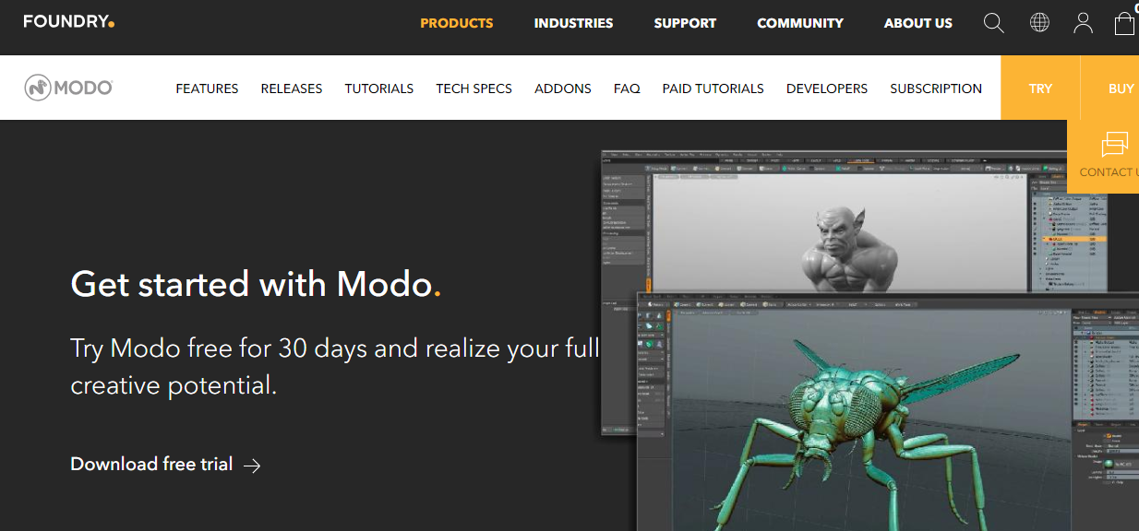Click the arrow beside Download free trial
This screenshot has width=1139, height=531.
(252, 466)
